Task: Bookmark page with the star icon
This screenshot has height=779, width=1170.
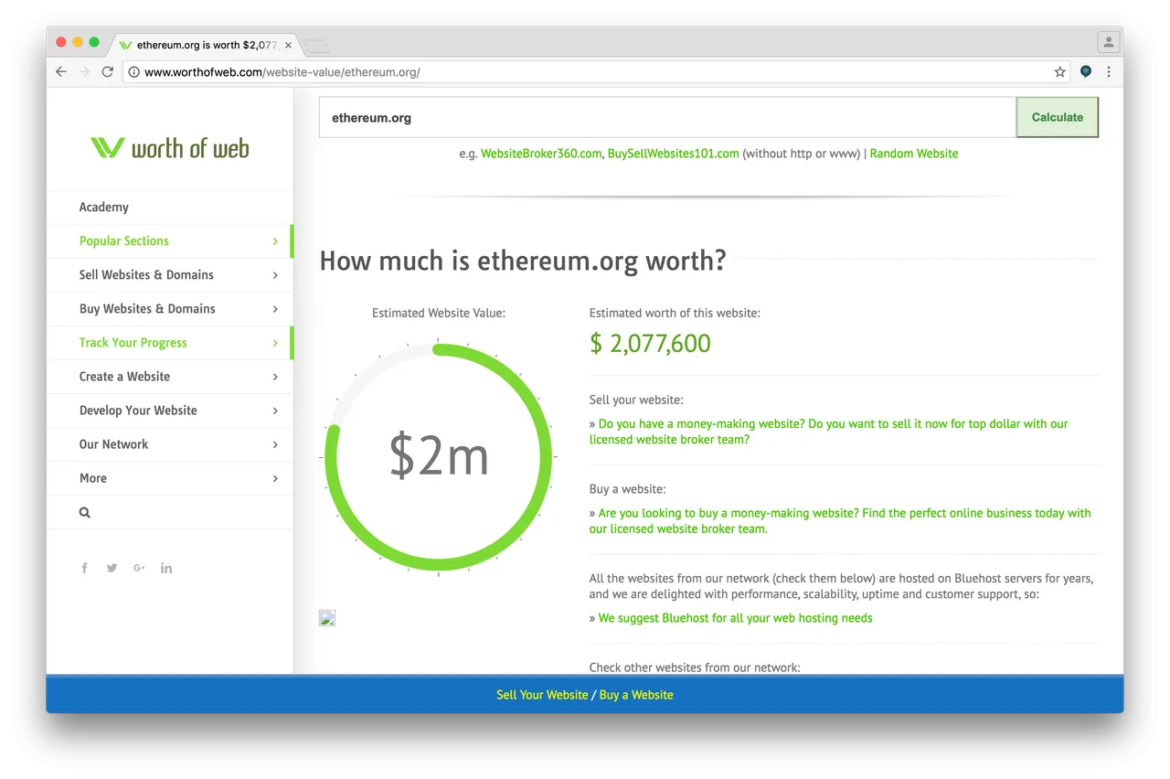Action: [x=1059, y=71]
